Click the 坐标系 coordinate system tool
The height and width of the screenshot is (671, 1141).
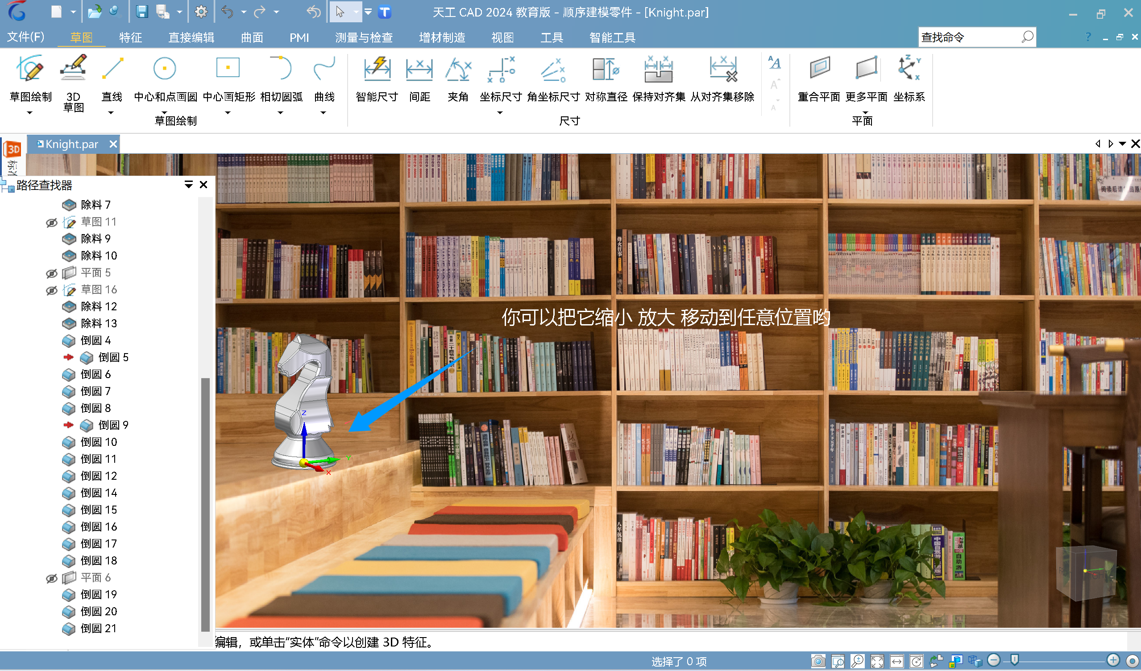tap(909, 68)
